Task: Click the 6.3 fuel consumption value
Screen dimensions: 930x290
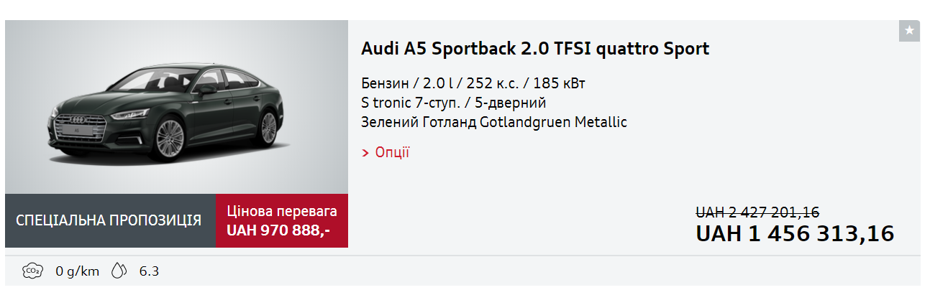Action: (x=149, y=271)
